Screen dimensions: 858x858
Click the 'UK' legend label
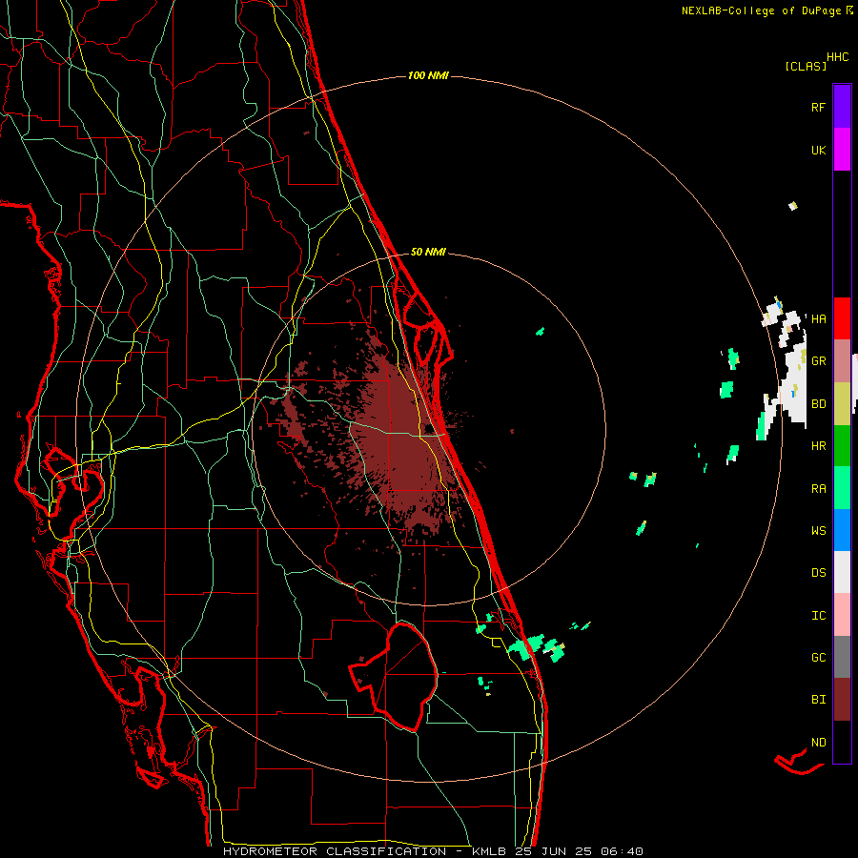click(x=818, y=150)
